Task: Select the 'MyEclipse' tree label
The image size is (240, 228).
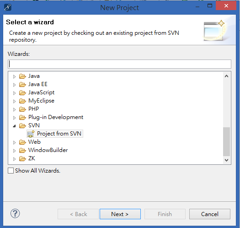Action: pos(41,101)
